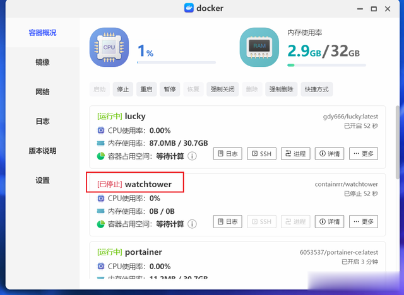The image size is (404, 295).
Task: Open 版本说明 page
Action: (x=42, y=151)
